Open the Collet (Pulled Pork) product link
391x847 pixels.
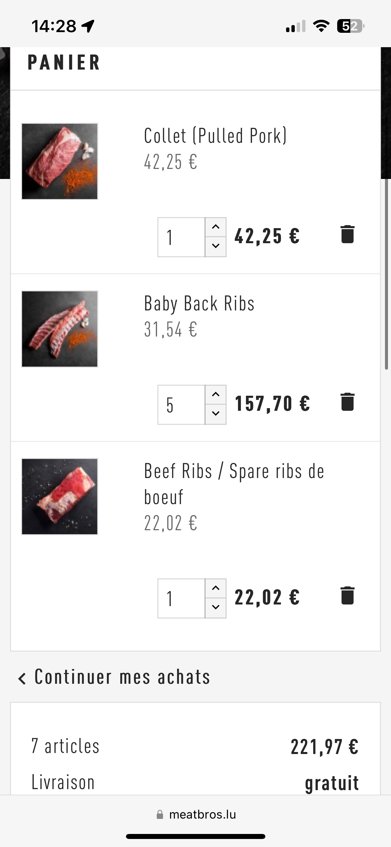point(215,136)
